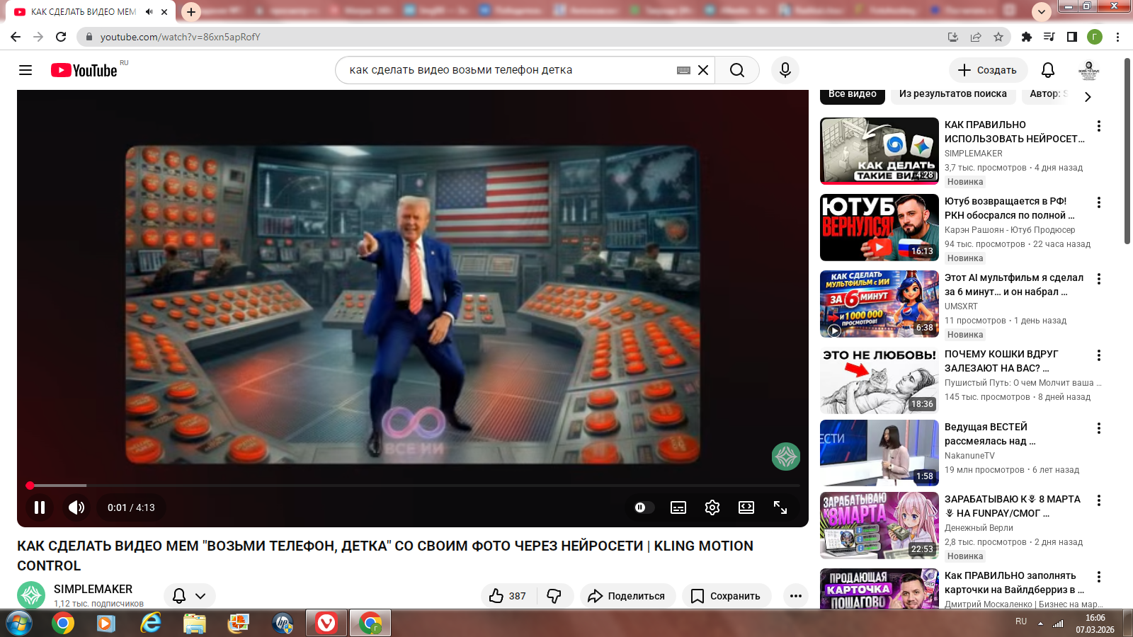Save video with Сохранить button
Viewport: 1133px width, 637px height.
pyautogui.click(x=727, y=596)
